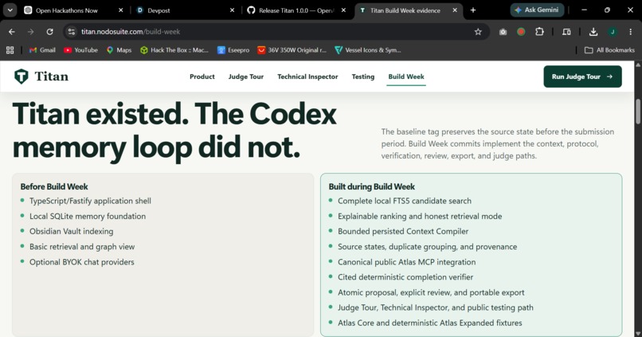View site information icon in address bar
Image resolution: width=642 pixels, height=337 pixels.
pyautogui.click(x=72, y=32)
